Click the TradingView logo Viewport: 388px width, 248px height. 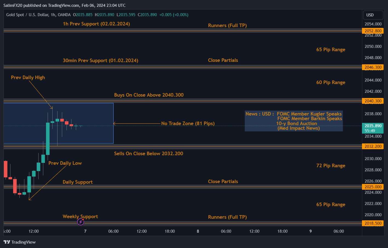tap(19, 242)
